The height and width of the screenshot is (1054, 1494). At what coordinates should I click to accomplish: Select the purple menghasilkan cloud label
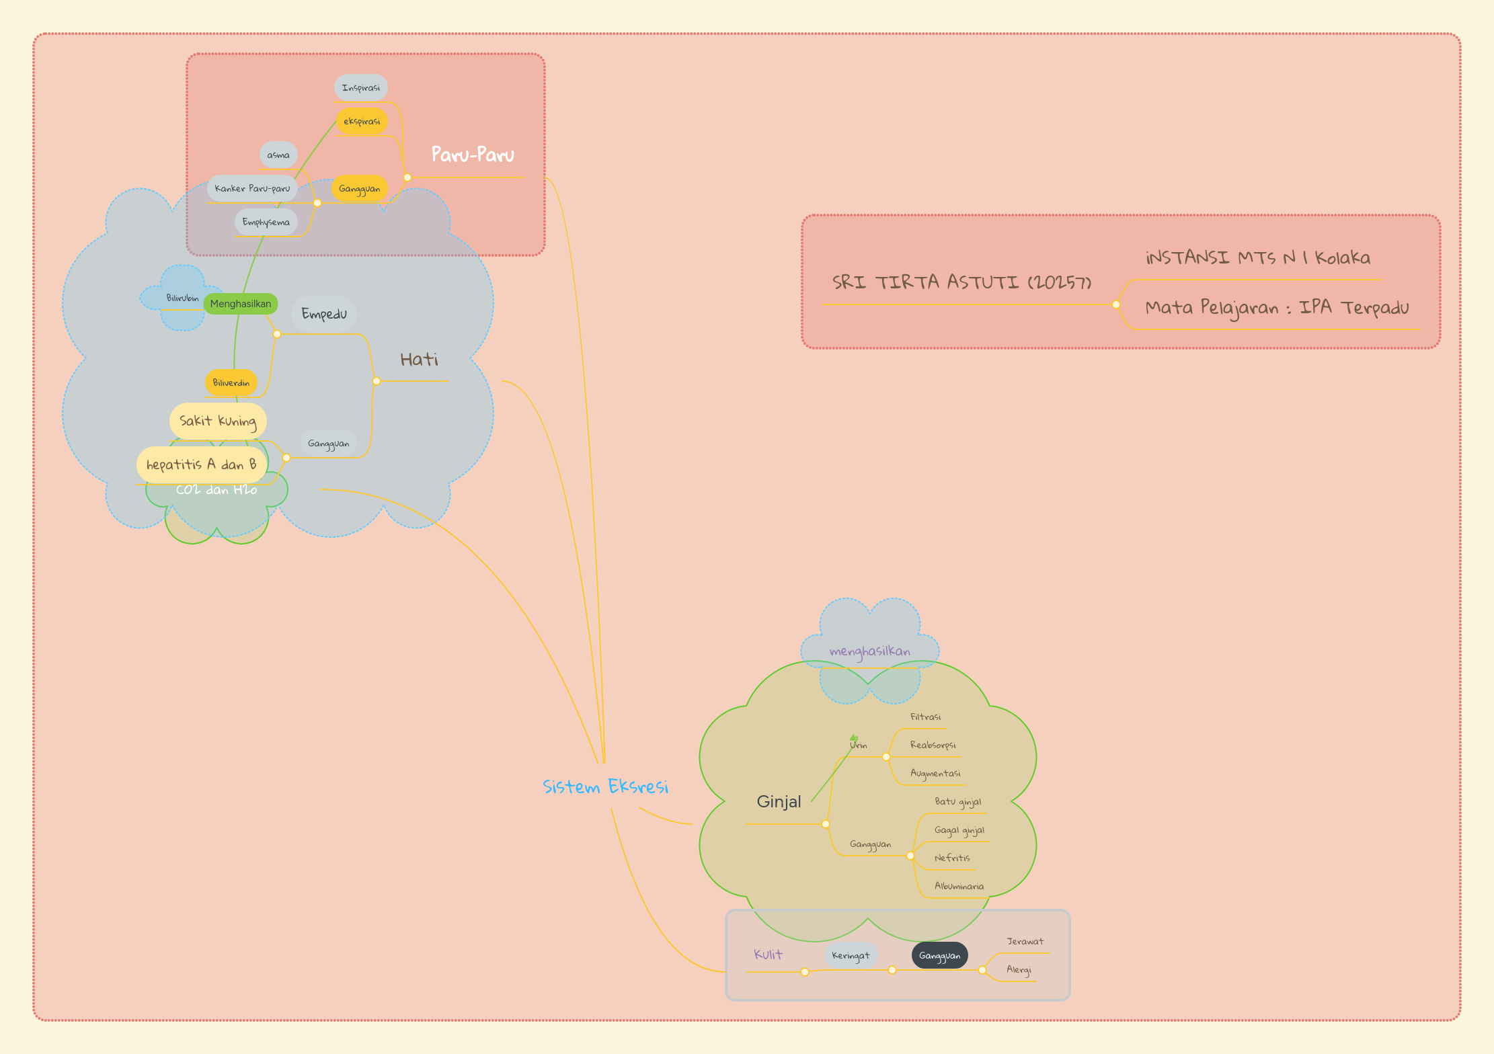click(869, 651)
